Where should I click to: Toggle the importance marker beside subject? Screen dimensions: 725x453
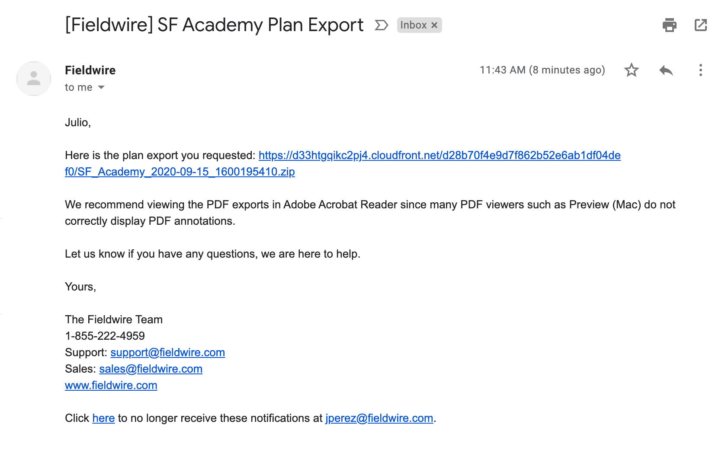pos(381,25)
